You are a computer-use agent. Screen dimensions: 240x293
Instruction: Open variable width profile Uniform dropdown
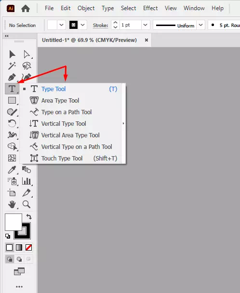200,25
